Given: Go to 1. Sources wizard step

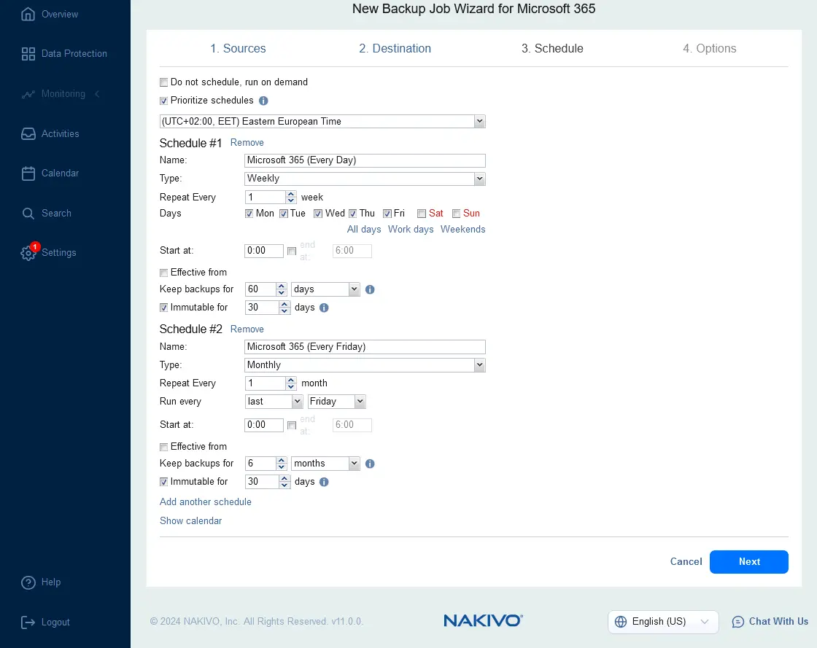Looking at the screenshot, I should [x=238, y=48].
